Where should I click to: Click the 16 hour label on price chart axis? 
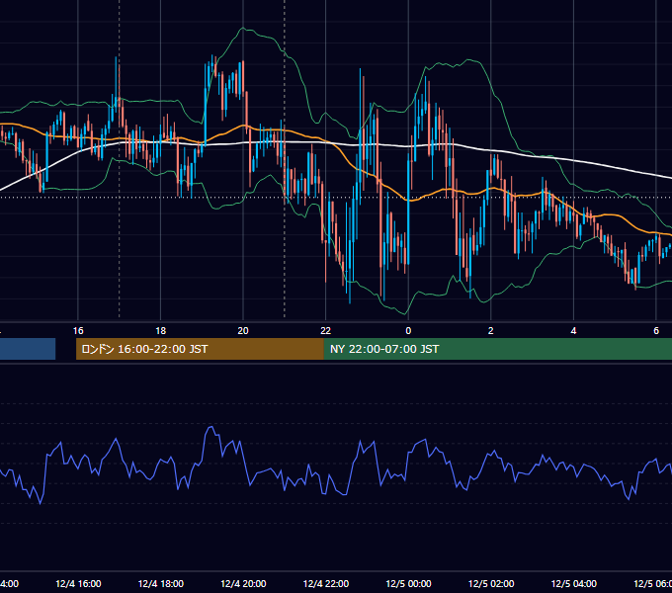tap(78, 331)
